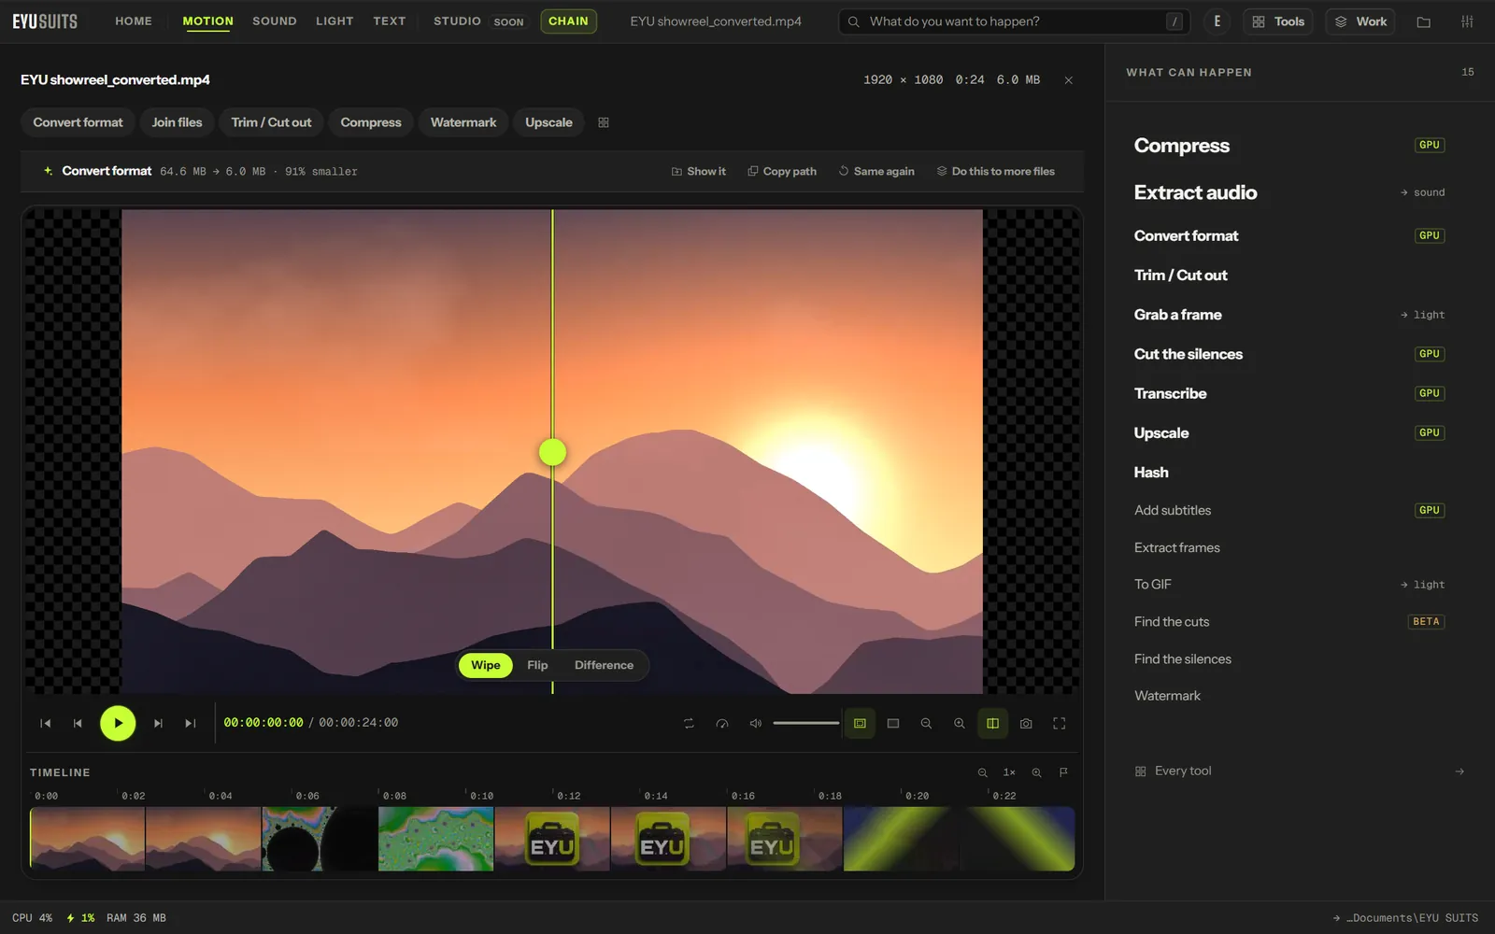Screen dimensions: 1495x934
Task: Toggle the split compare view
Action: click(x=992, y=724)
